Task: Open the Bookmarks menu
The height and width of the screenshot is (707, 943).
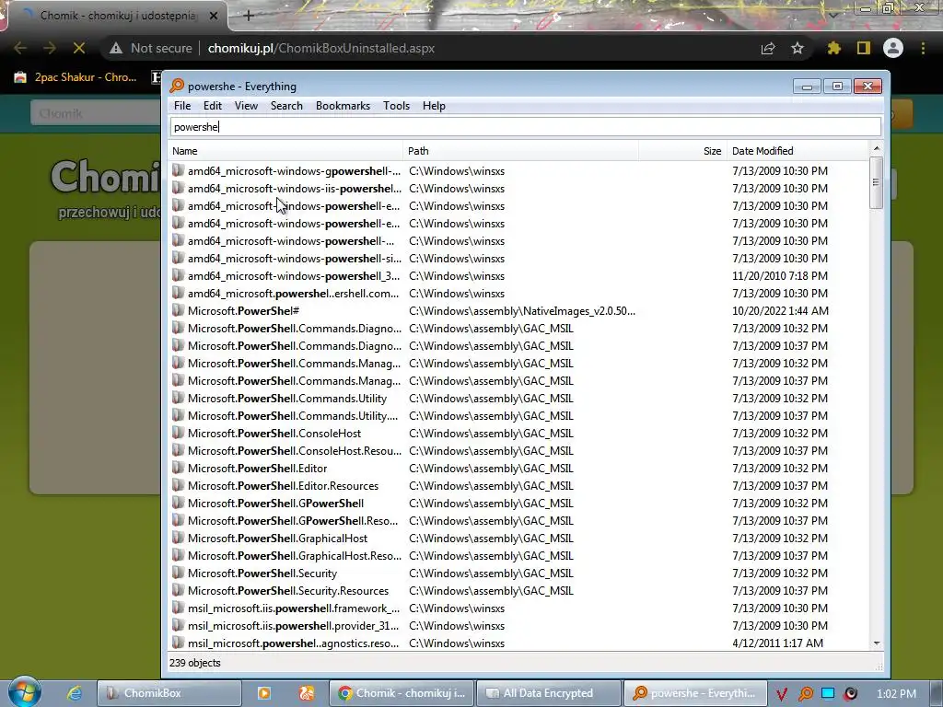Action: point(343,106)
